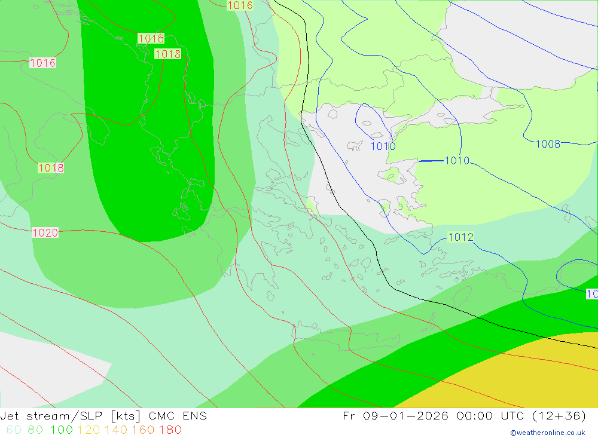The height and width of the screenshot is (438, 598).
Task: Click the Jet stream/SLP map title
Action: coord(103,415)
